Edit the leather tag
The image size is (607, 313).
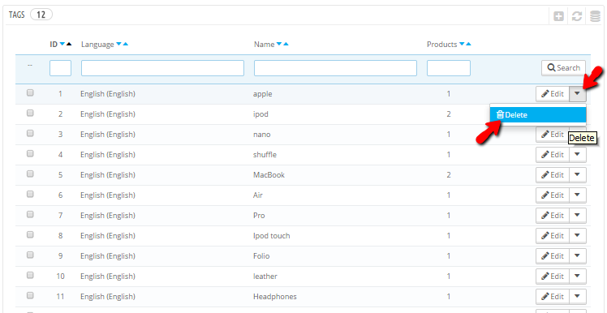[x=553, y=276]
